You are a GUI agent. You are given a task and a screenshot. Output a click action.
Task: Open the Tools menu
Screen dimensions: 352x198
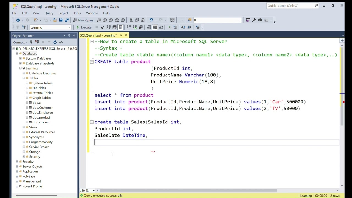pyautogui.click(x=77, y=13)
